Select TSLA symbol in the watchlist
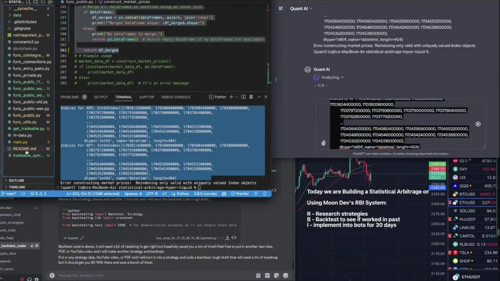This screenshot has height=281, width=500. (474, 253)
